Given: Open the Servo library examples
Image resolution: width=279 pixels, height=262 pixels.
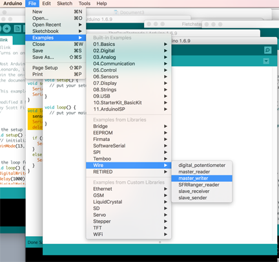Looking at the screenshot, I should (129, 215).
